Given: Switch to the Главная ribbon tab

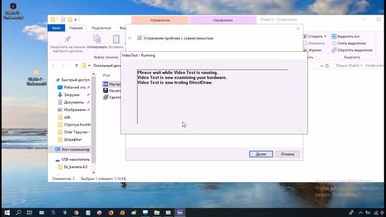Looking at the screenshot, I should pyautogui.click(x=76, y=28).
